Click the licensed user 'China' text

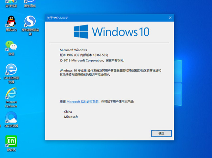[68, 112]
